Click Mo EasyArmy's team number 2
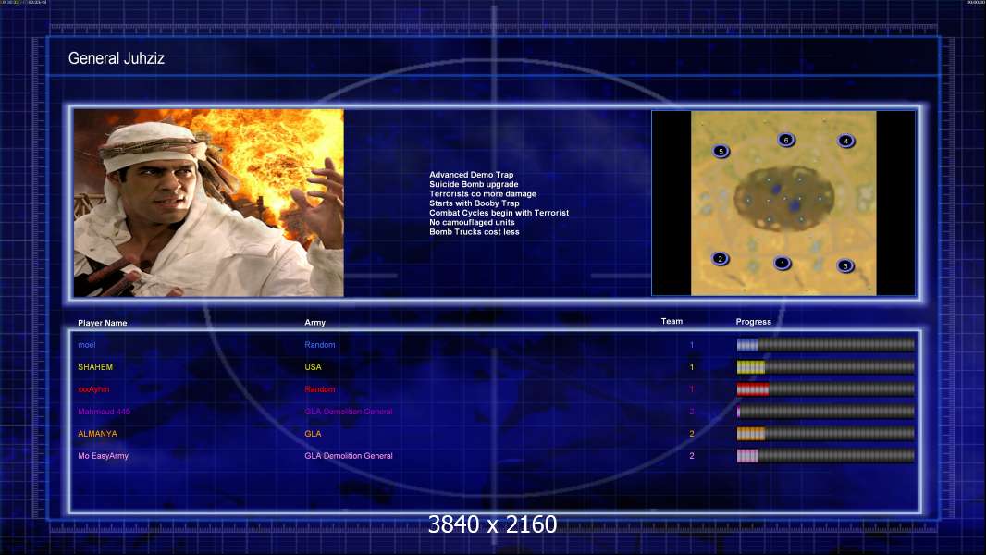Screen dimensions: 986x555 692,456
